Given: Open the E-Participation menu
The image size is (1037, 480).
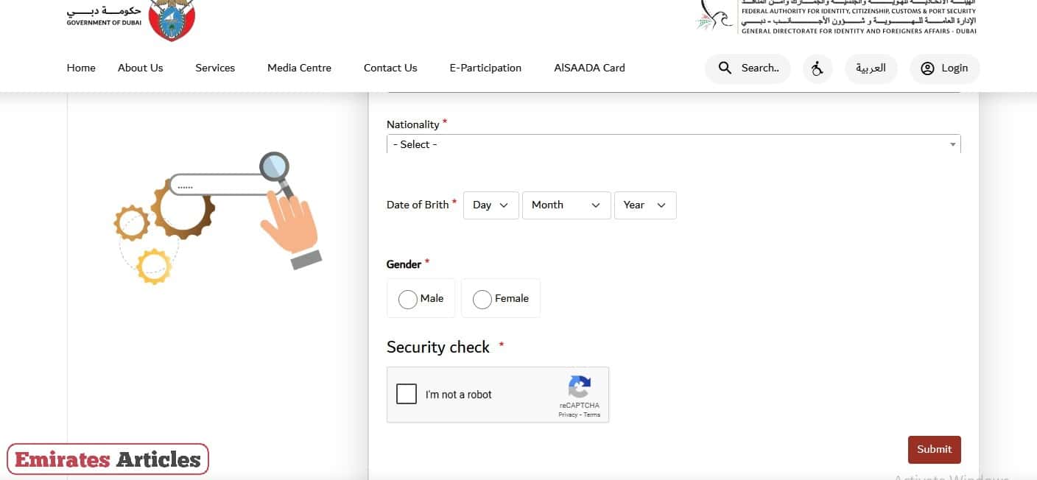Looking at the screenshot, I should [x=485, y=68].
